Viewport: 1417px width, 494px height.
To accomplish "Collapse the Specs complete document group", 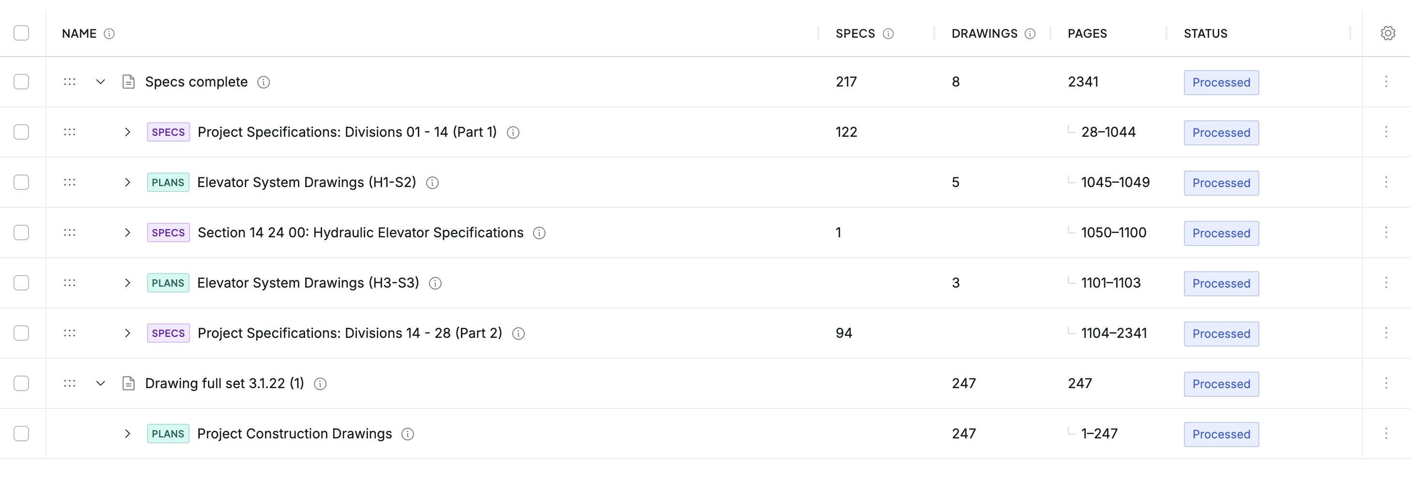I will (101, 82).
